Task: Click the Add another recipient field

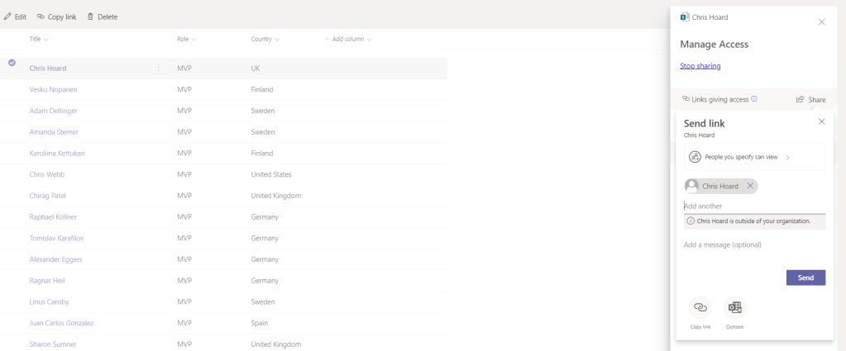Action: (754, 206)
